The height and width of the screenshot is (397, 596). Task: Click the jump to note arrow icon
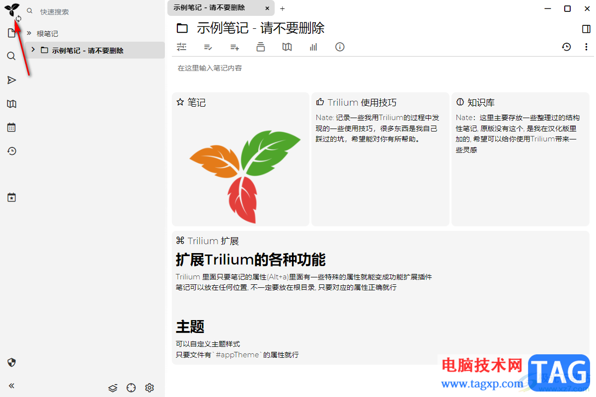(x=11, y=80)
